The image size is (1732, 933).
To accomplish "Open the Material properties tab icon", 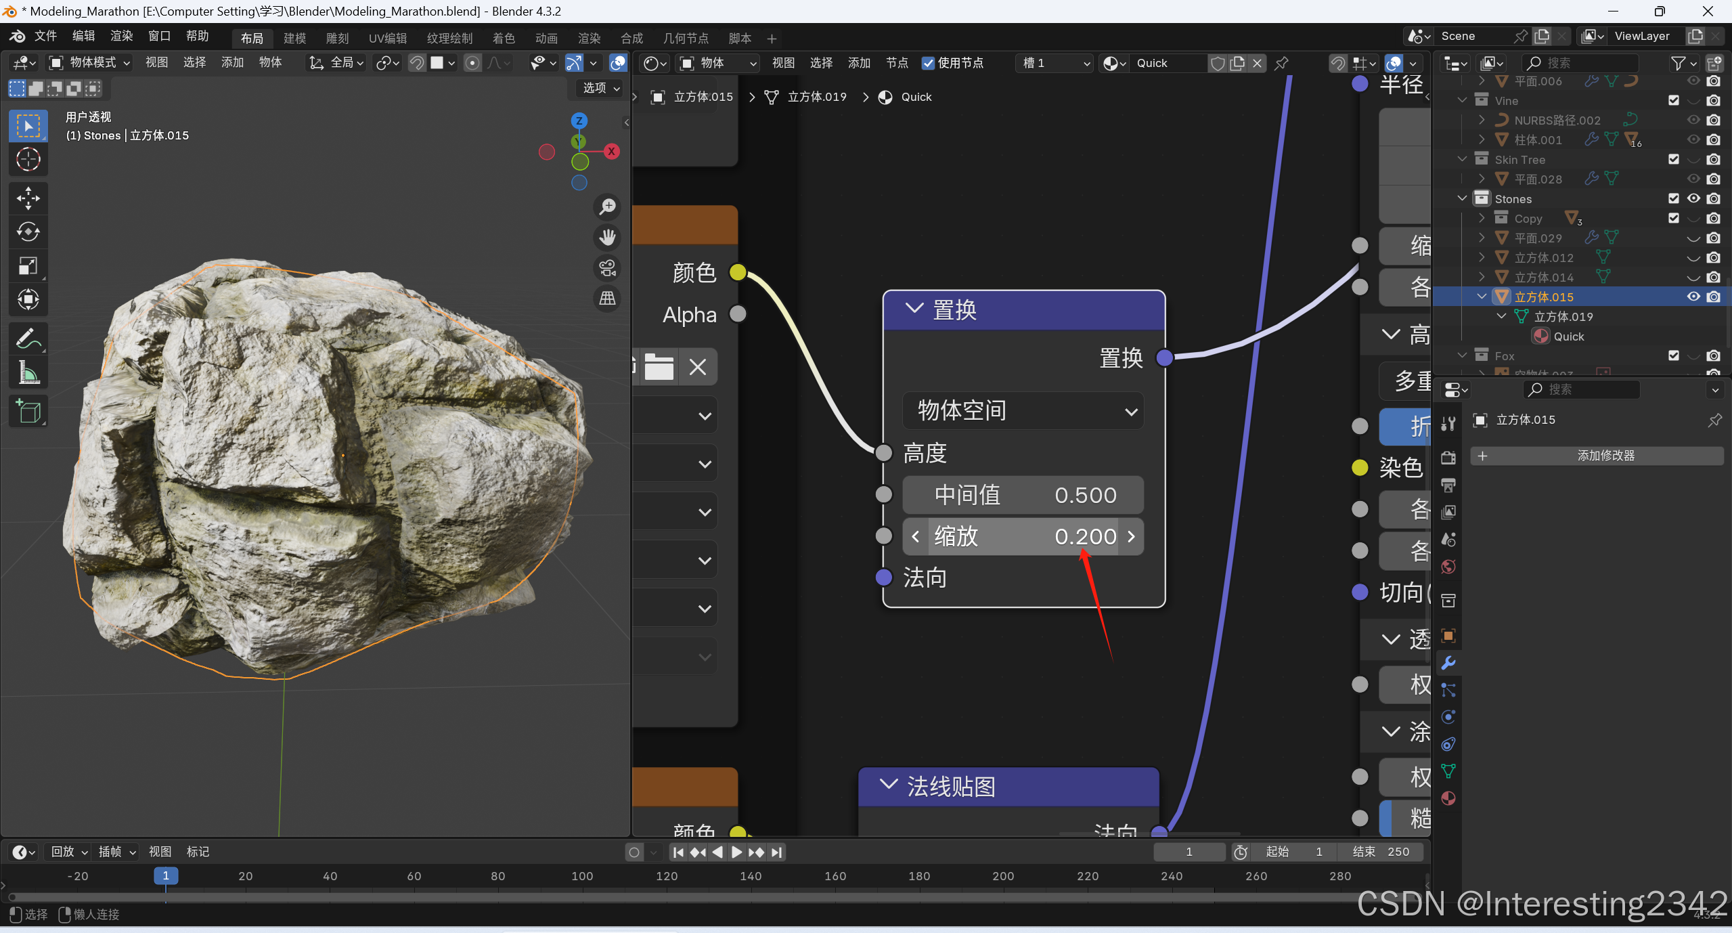I will (x=1448, y=798).
